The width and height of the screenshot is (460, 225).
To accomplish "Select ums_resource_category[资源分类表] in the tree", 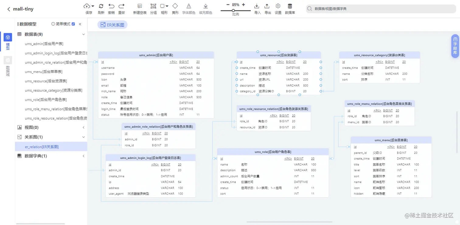I will coord(54,90).
